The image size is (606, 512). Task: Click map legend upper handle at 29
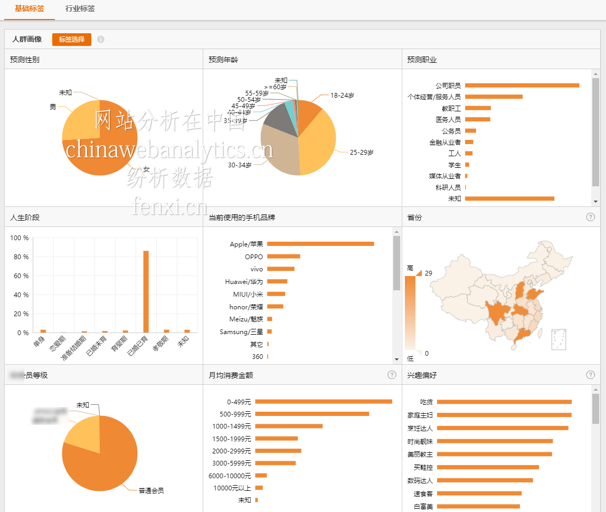(419, 273)
